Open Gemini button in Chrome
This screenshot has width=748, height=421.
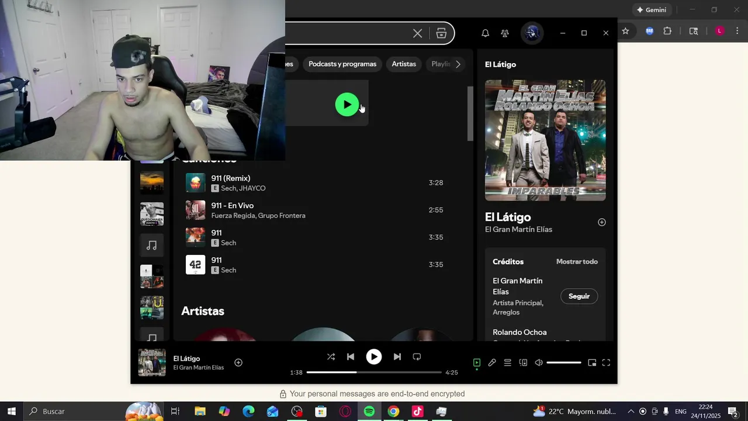(653, 9)
